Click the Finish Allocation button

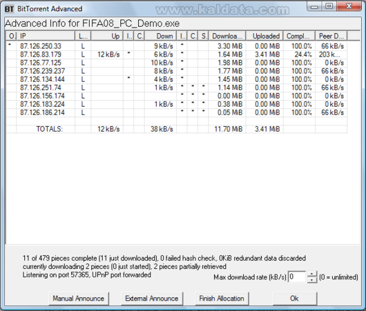pos(222,299)
